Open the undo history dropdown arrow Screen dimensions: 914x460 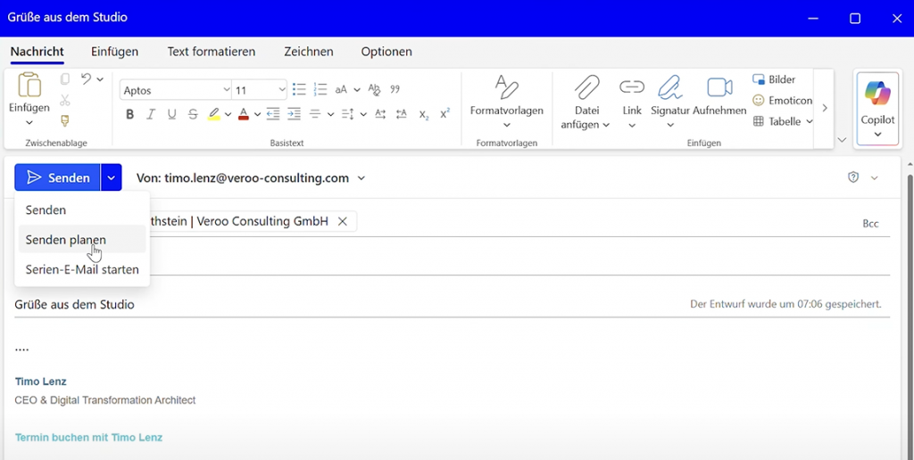[100, 79]
